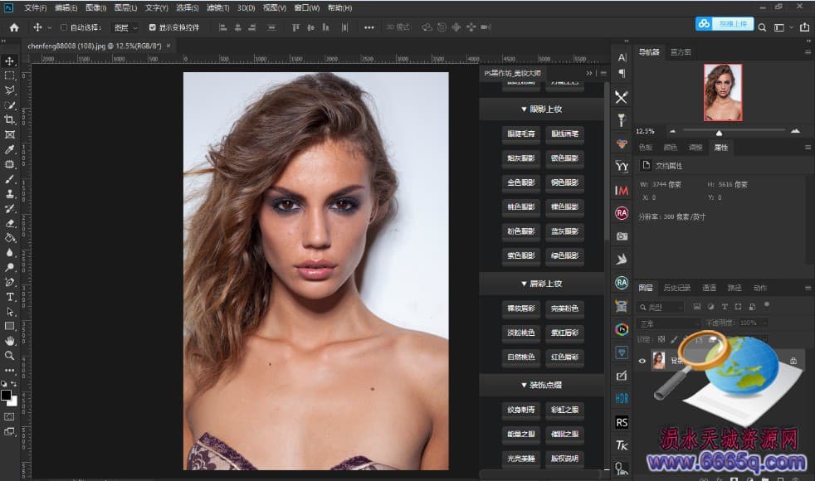
Task: Apply the 红色唇彩 button
Action: click(564, 357)
